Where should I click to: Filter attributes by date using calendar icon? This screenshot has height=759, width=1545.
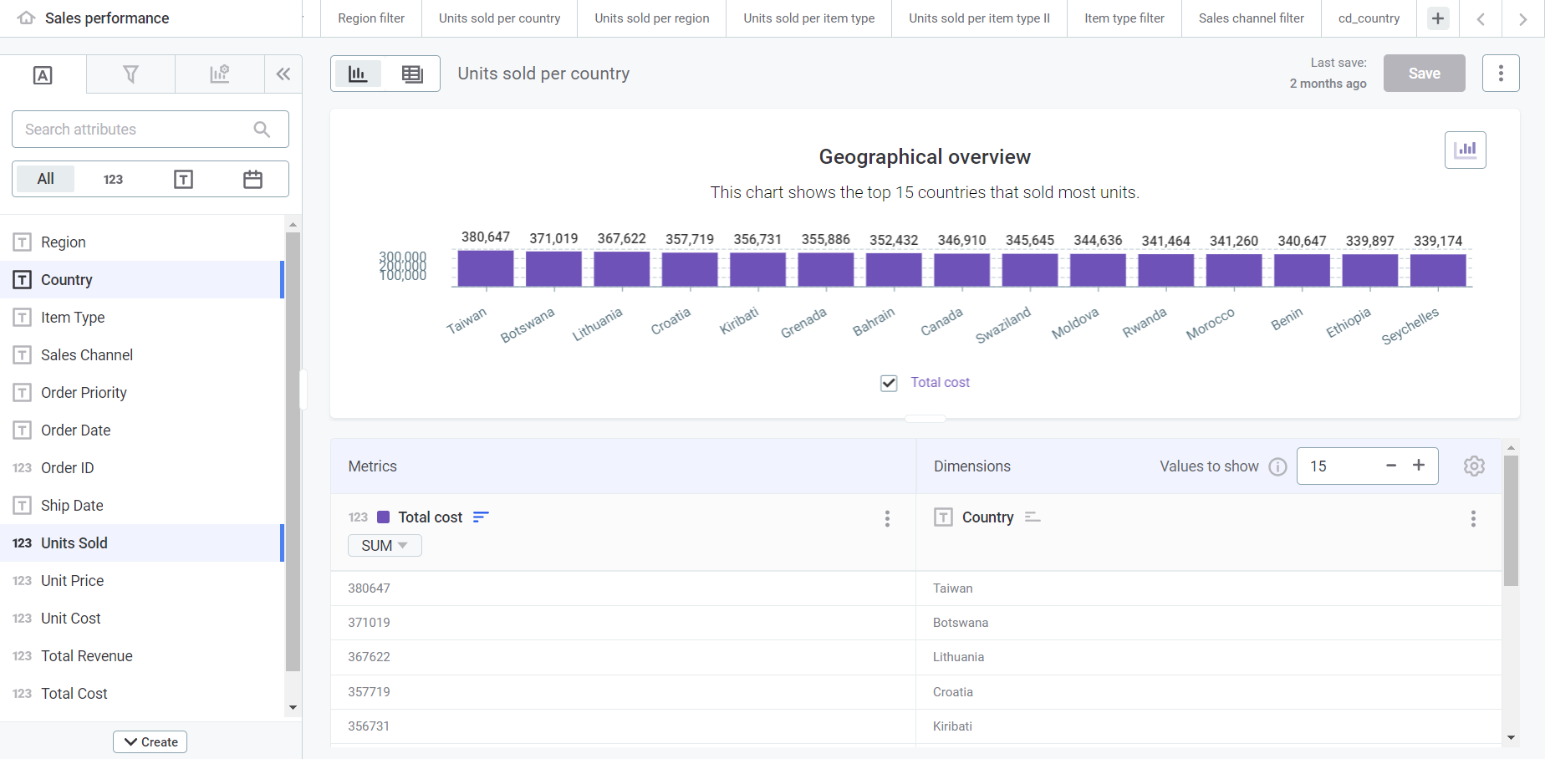click(x=252, y=178)
